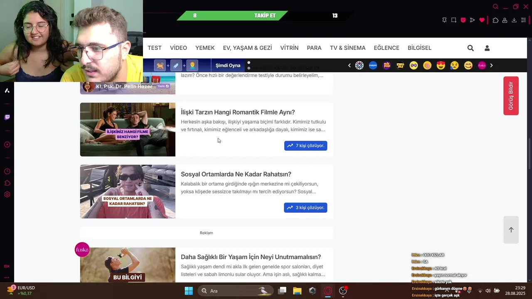Click the round pink fuska badge
The width and height of the screenshot is (532, 299).
(x=82, y=250)
